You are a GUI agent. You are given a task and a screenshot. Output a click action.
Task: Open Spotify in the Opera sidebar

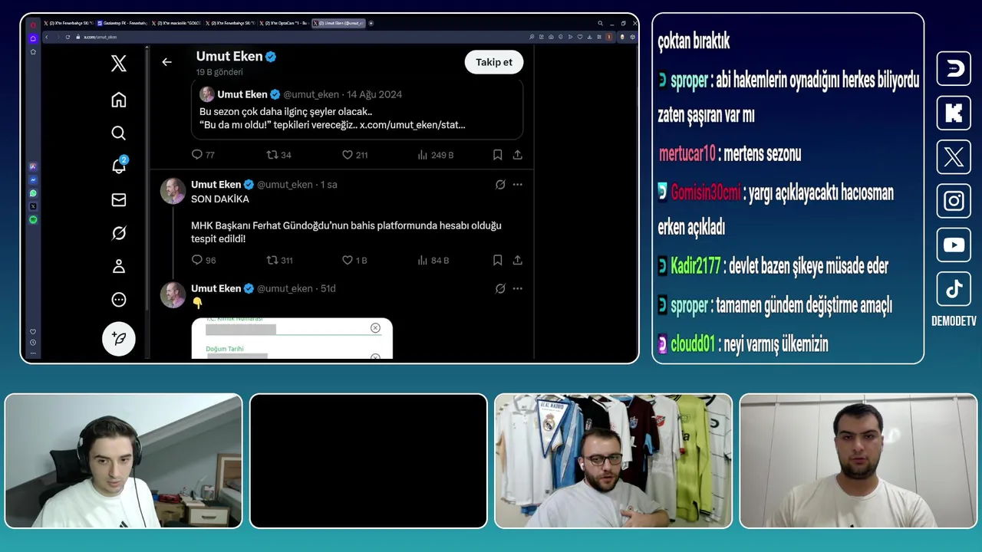coord(33,220)
